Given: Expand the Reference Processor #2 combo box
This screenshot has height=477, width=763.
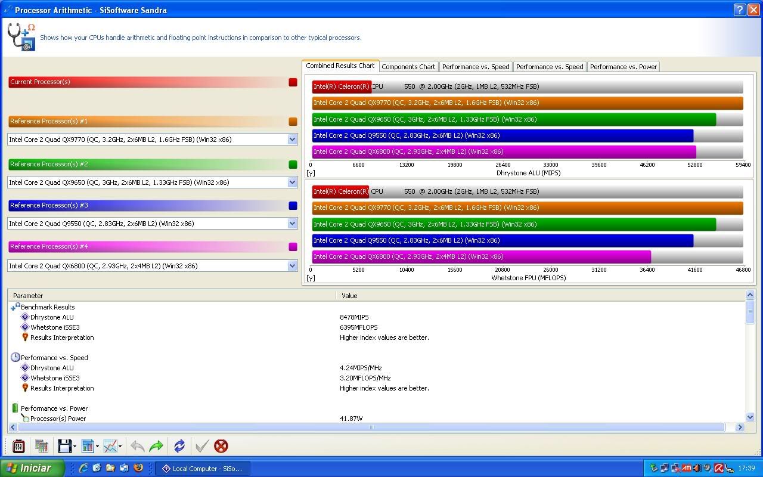Looking at the screenshot, I should (292, 182).
